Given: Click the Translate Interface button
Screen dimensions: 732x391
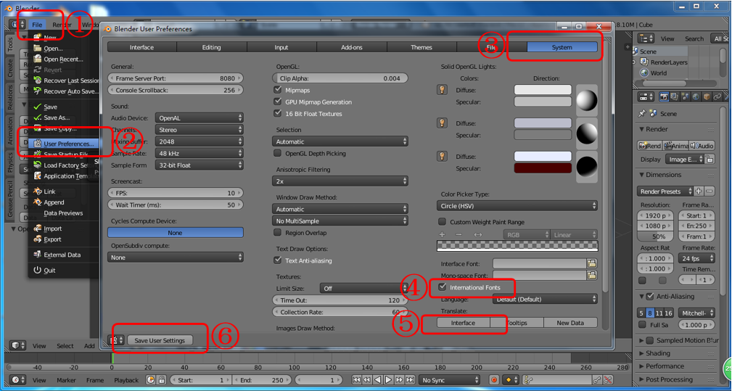Looking at the screenshot, I should [x=463, y=323].
